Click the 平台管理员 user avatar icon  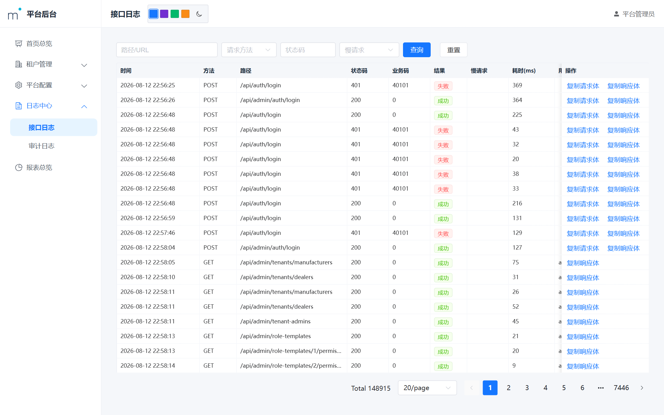(x=616, y=14)
